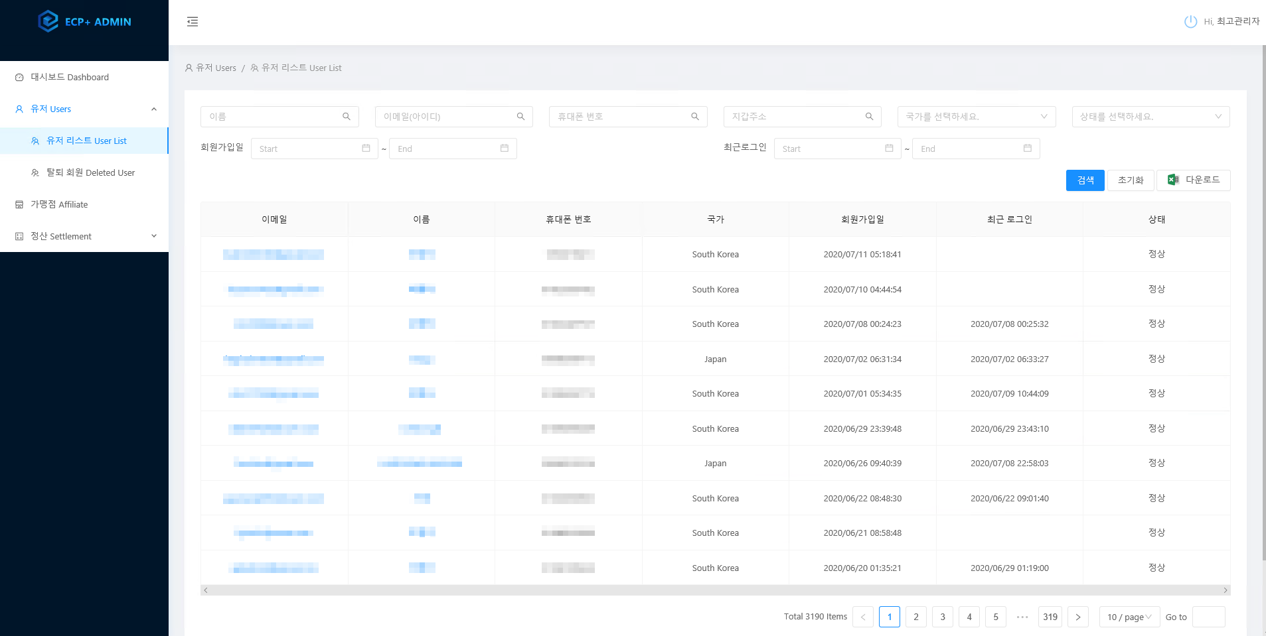This screenshot has width=1266, height=636.
Task: Click the ECP+ ADMIN logo
Action: [84, 21]
